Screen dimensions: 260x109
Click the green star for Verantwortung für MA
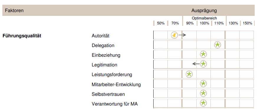(x=203, y=103)
